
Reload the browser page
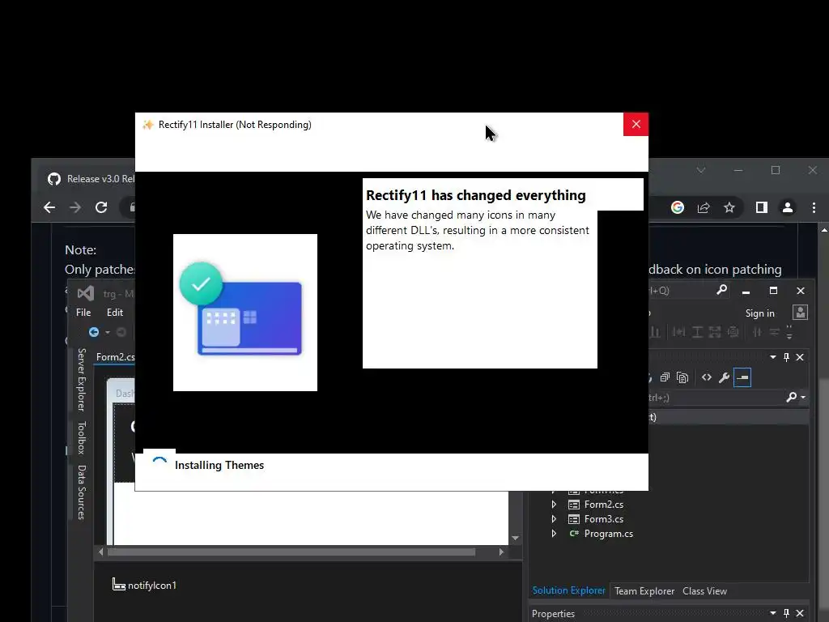101,207
